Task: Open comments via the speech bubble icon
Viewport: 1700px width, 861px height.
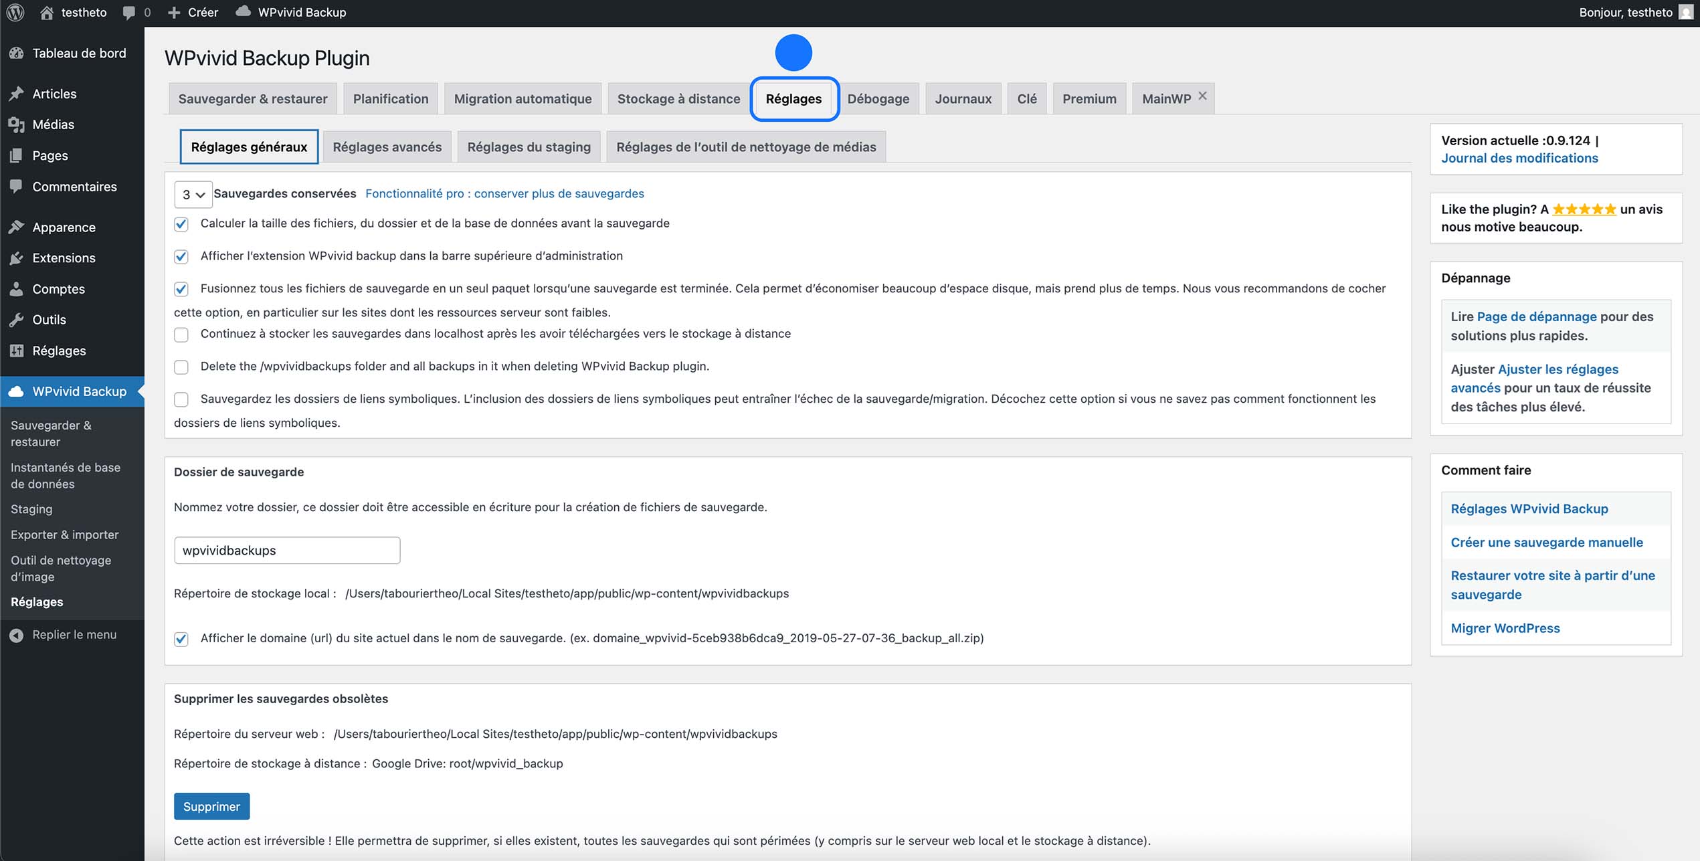Action: point(128,12)
